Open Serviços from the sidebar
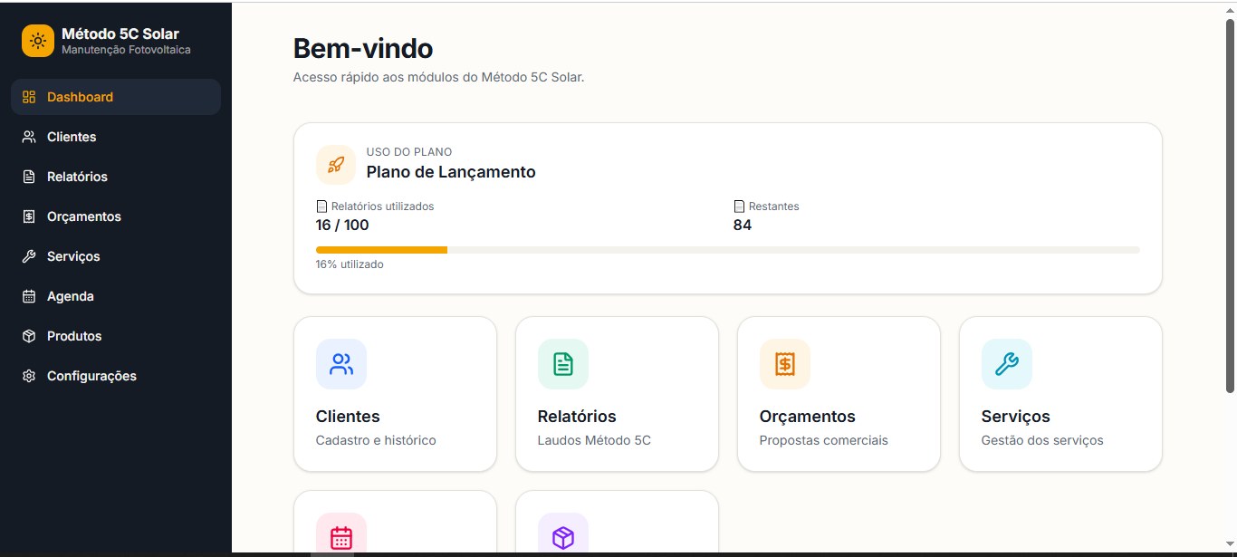 click(116, 256)
